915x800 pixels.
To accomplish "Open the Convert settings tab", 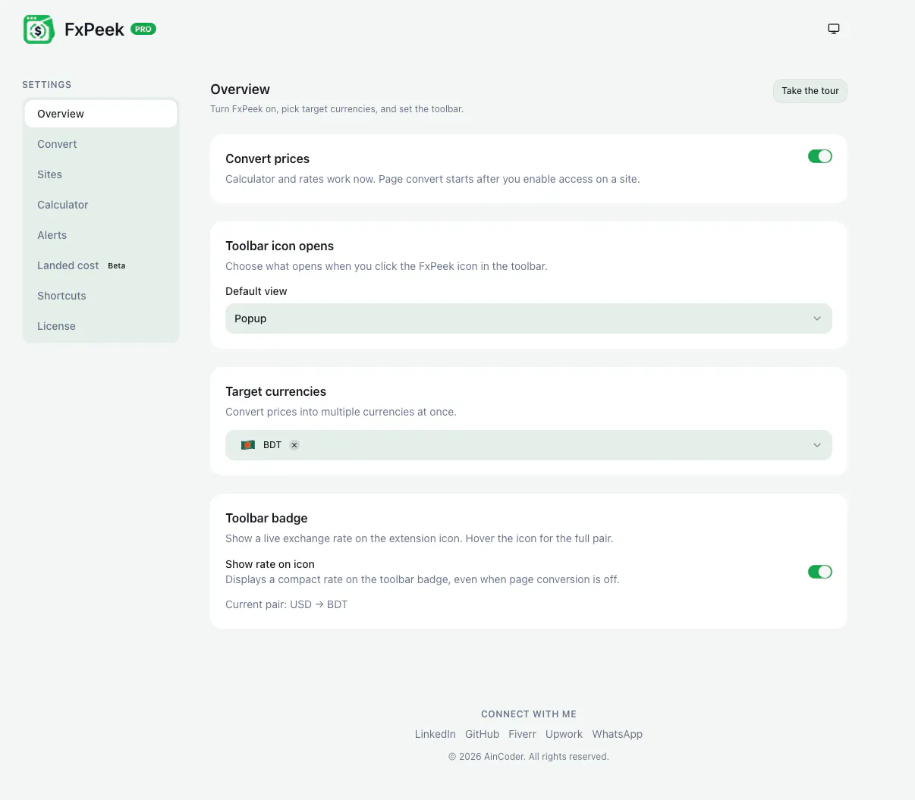I will [101, 144].
